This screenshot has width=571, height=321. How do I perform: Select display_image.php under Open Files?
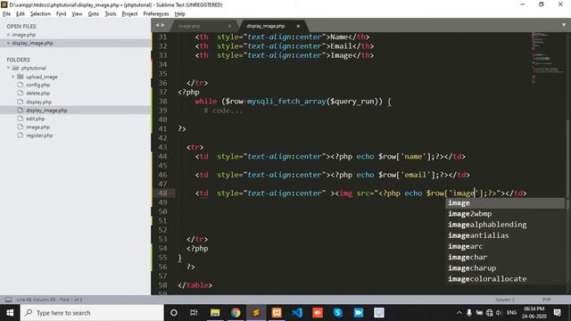pos(32,43)
